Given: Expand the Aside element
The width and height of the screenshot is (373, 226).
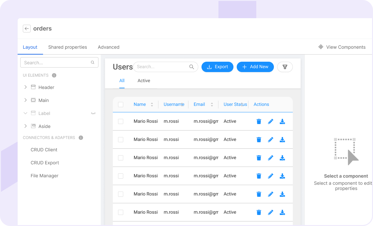Looking at the screenshot, I should (x=25, y=126).
